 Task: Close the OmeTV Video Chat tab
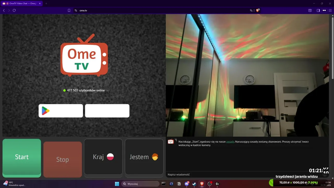40,3
